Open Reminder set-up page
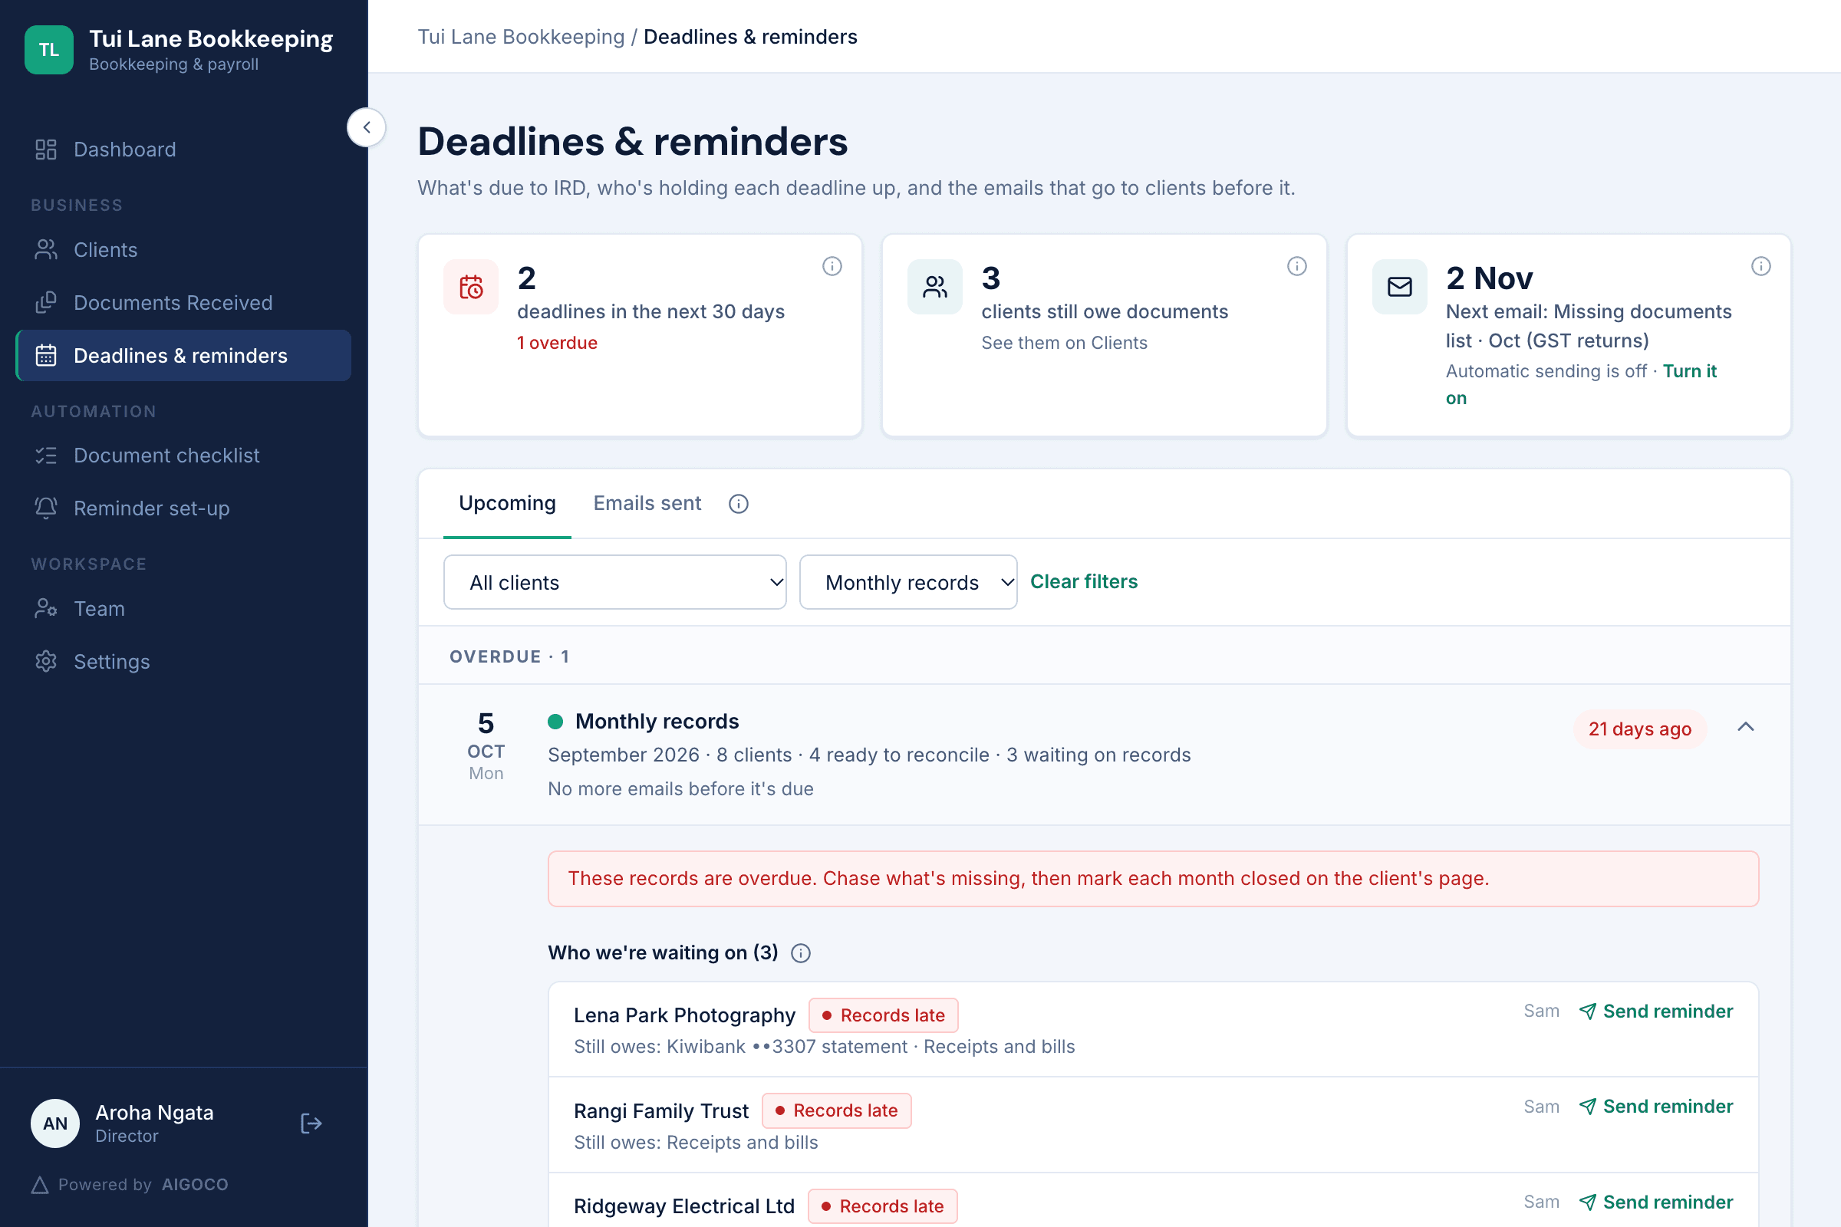Viewport: 1841px width, 1227px height. pyautogui.click(x=183, y=508)
